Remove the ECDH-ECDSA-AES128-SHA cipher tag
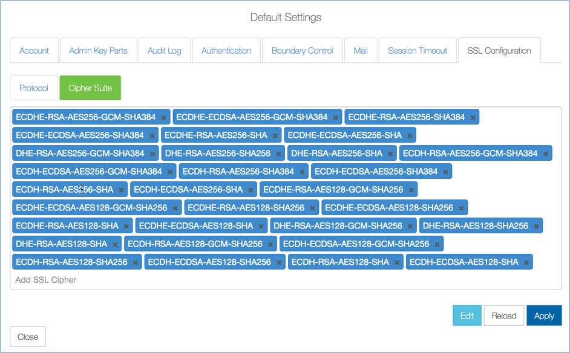The image size is (570, 353). click(x=526, y=262)
